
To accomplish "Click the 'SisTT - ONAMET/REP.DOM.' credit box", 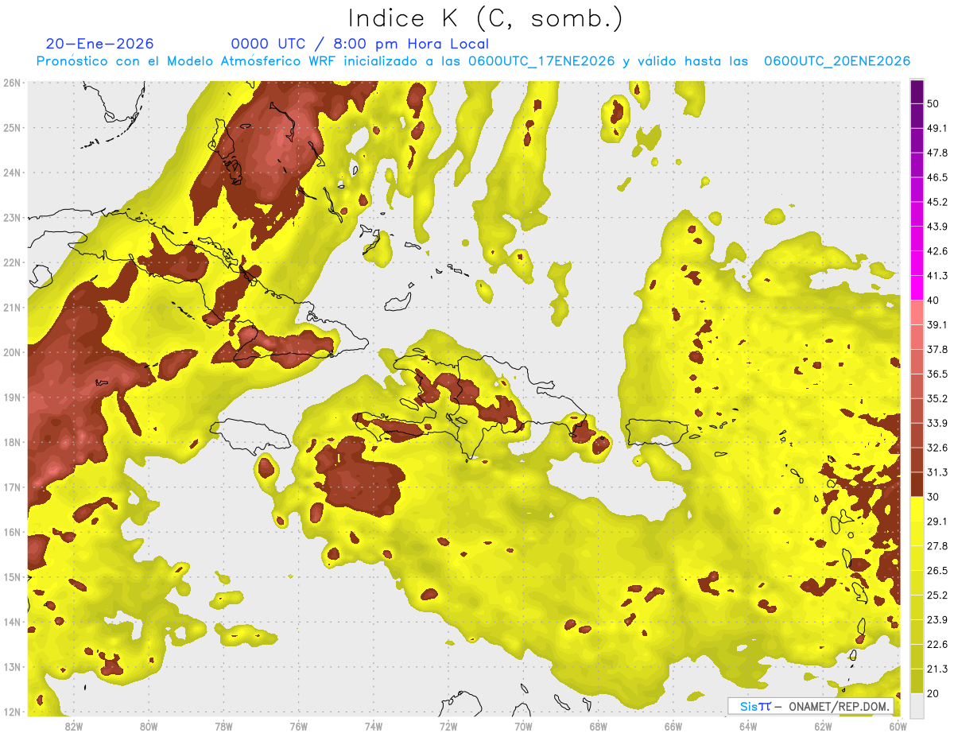I will tap(811, 706).
